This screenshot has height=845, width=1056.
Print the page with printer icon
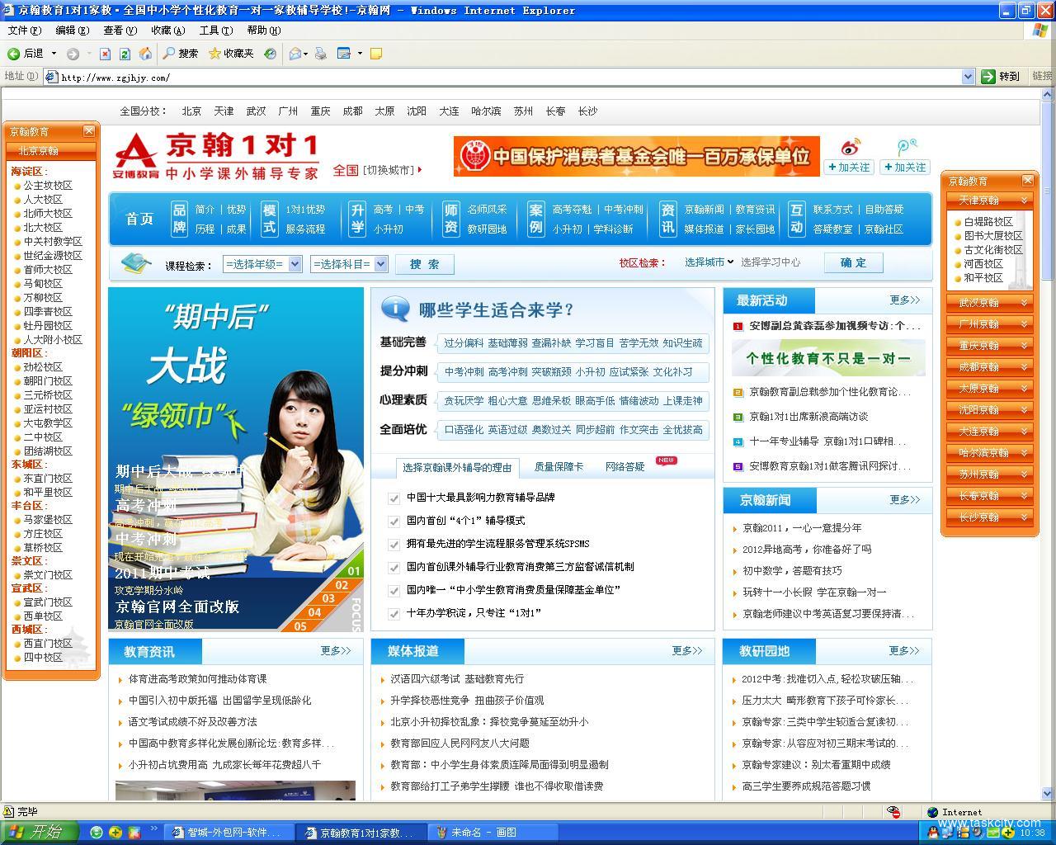point(320,54)
